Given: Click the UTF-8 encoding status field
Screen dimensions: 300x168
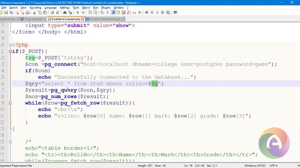Looking at the screenshot, I should (274, 166).
